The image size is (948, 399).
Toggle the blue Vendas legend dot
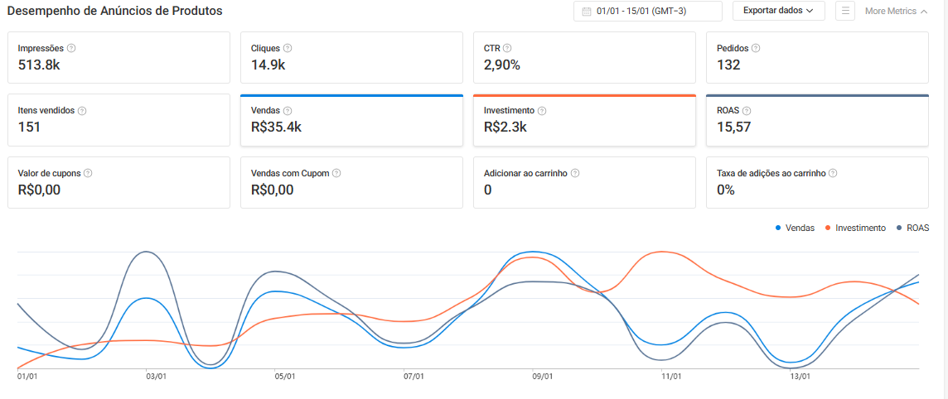coord(778,228)
